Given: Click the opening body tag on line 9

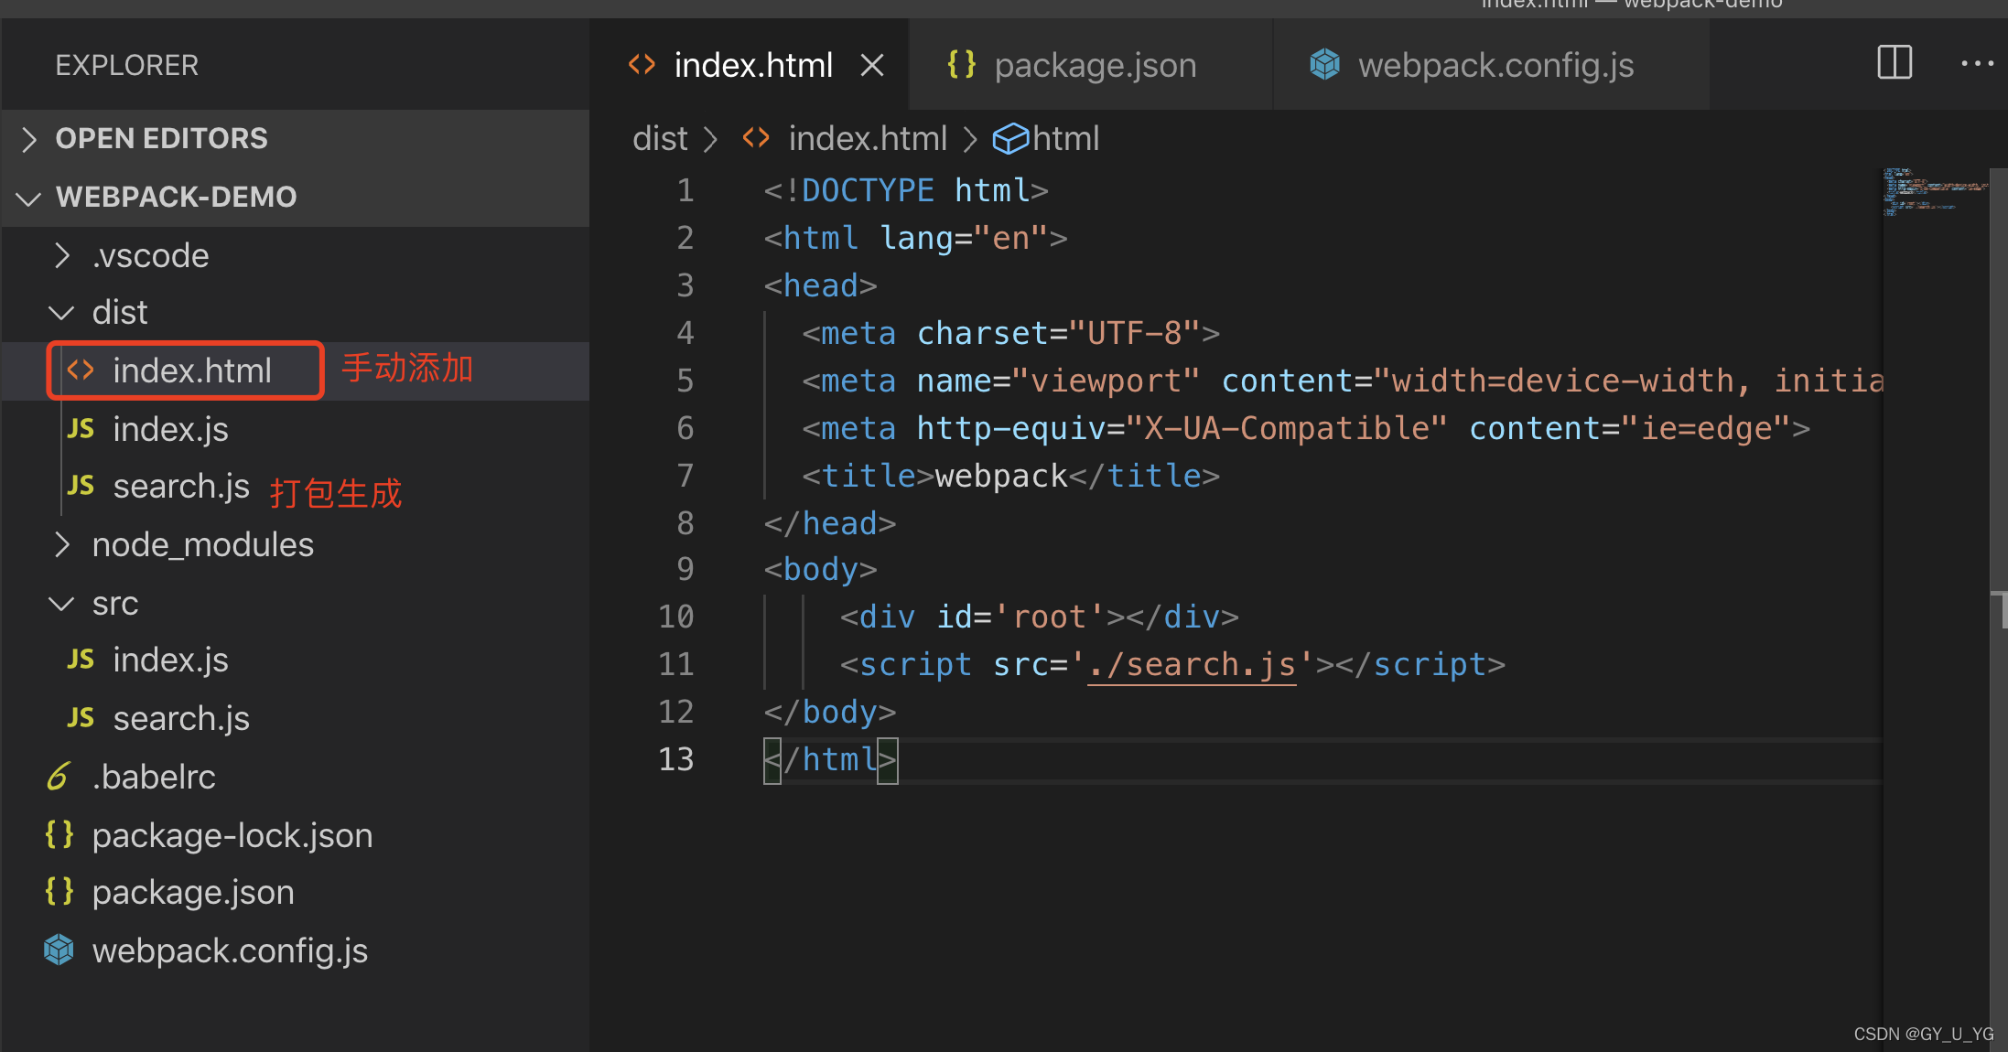Looking at the screenshot, I should click(x=820, y=570).
